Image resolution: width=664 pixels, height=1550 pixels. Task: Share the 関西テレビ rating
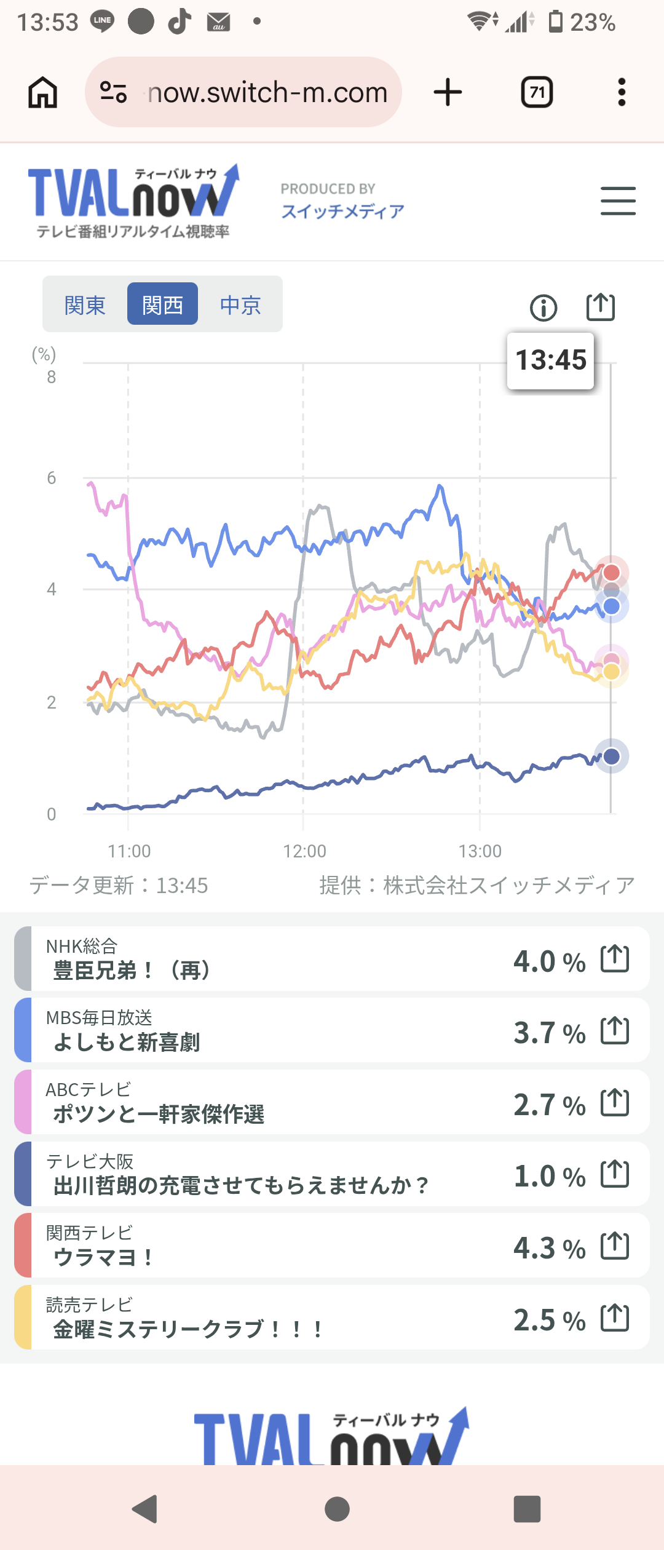pos(614,1246)
